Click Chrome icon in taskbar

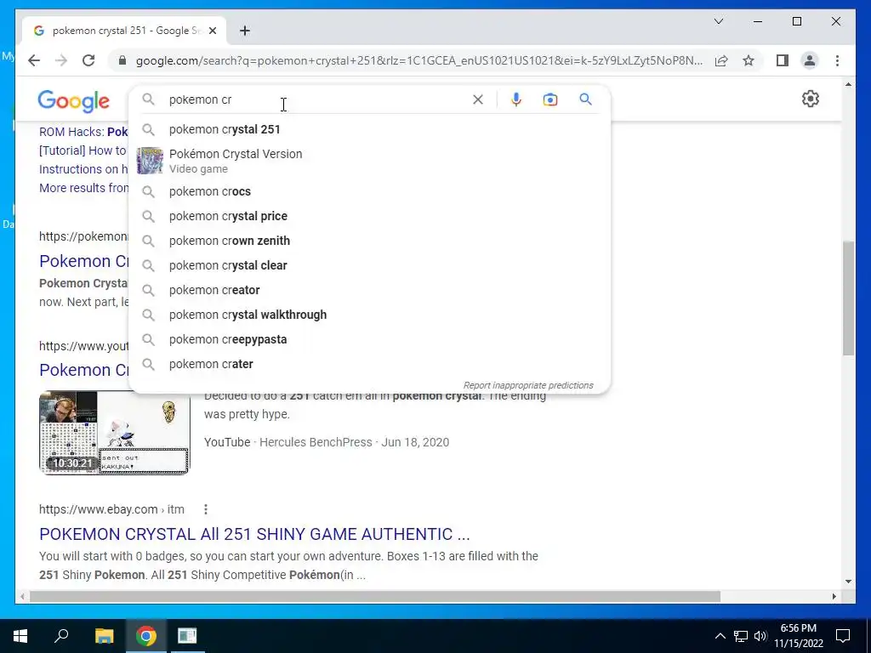(146, 636)
